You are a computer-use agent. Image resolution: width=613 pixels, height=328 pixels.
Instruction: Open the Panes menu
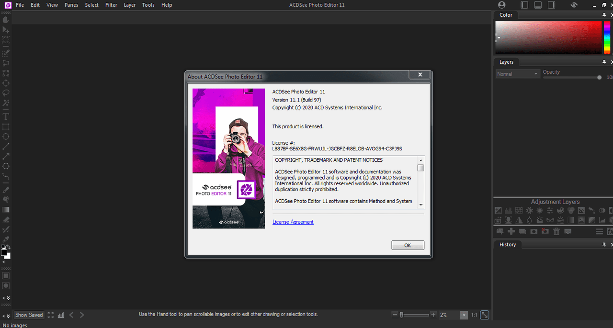pyautogui.click(x=71, y=5)
